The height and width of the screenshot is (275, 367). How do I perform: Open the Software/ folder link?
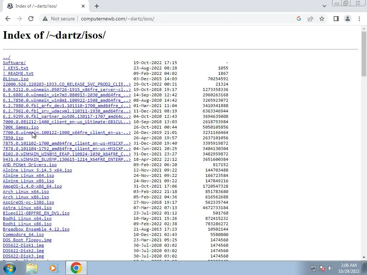[x=14, y=63]
